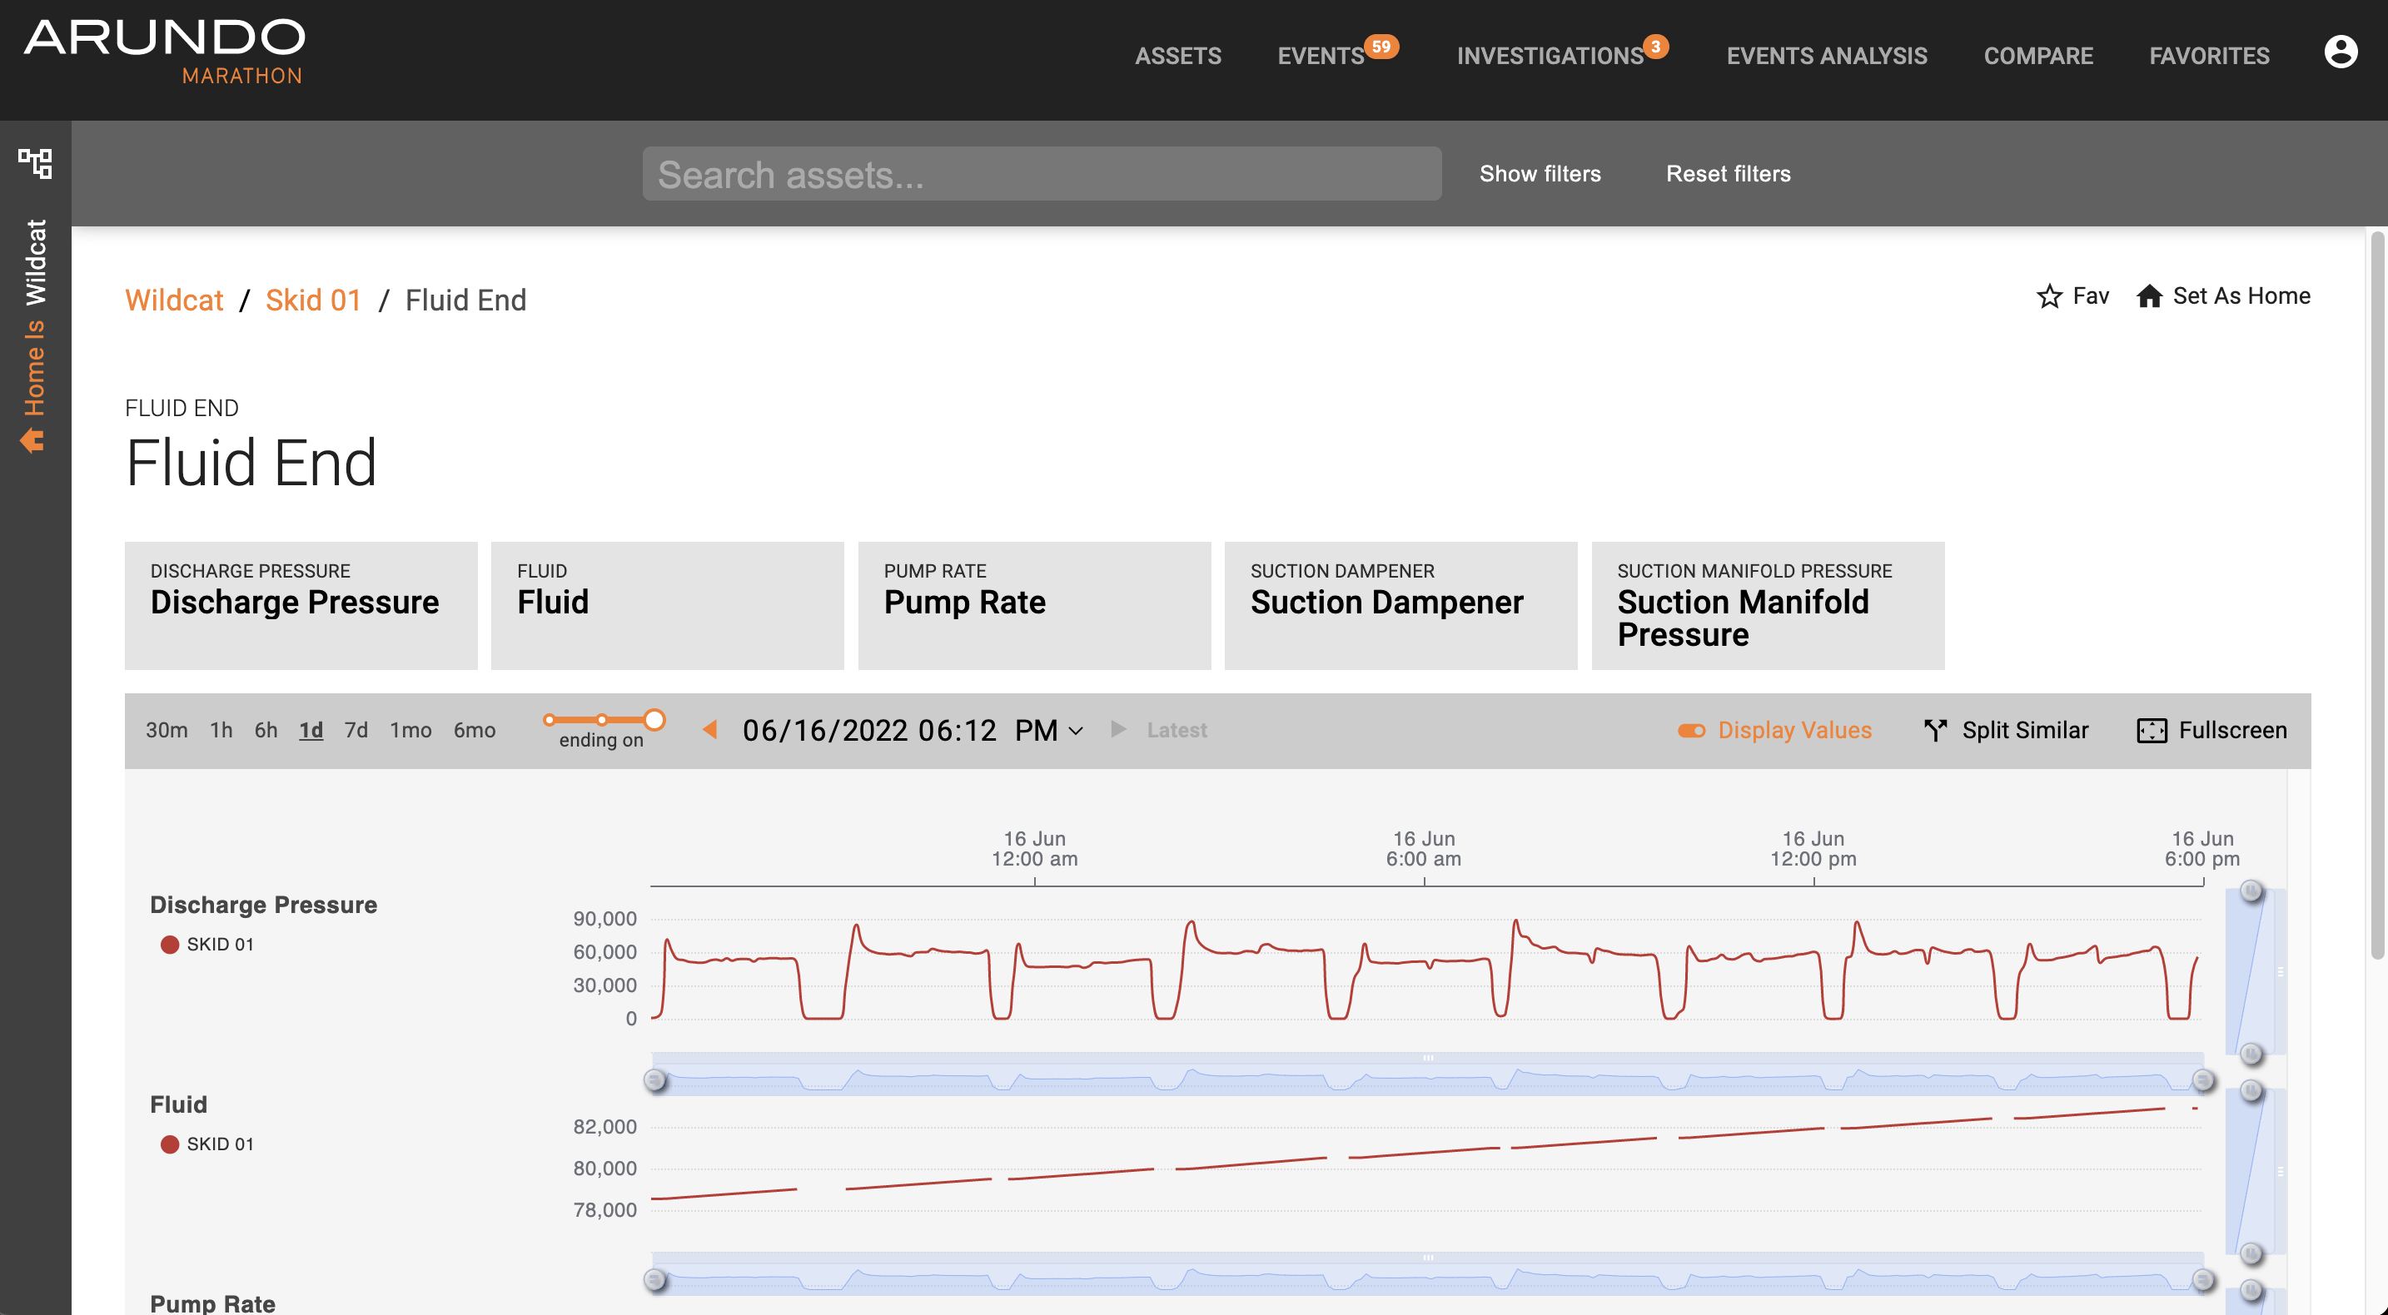Click the Fav star icon
Viewport: 2388px width, 1315px height.
pyautogui.click(x=2049, y=296)
